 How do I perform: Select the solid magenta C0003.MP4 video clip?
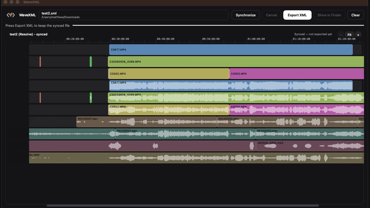click(297, 74)
